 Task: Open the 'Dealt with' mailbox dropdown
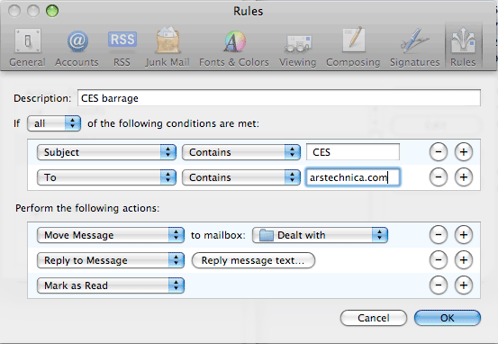click(x=321, y=235)
